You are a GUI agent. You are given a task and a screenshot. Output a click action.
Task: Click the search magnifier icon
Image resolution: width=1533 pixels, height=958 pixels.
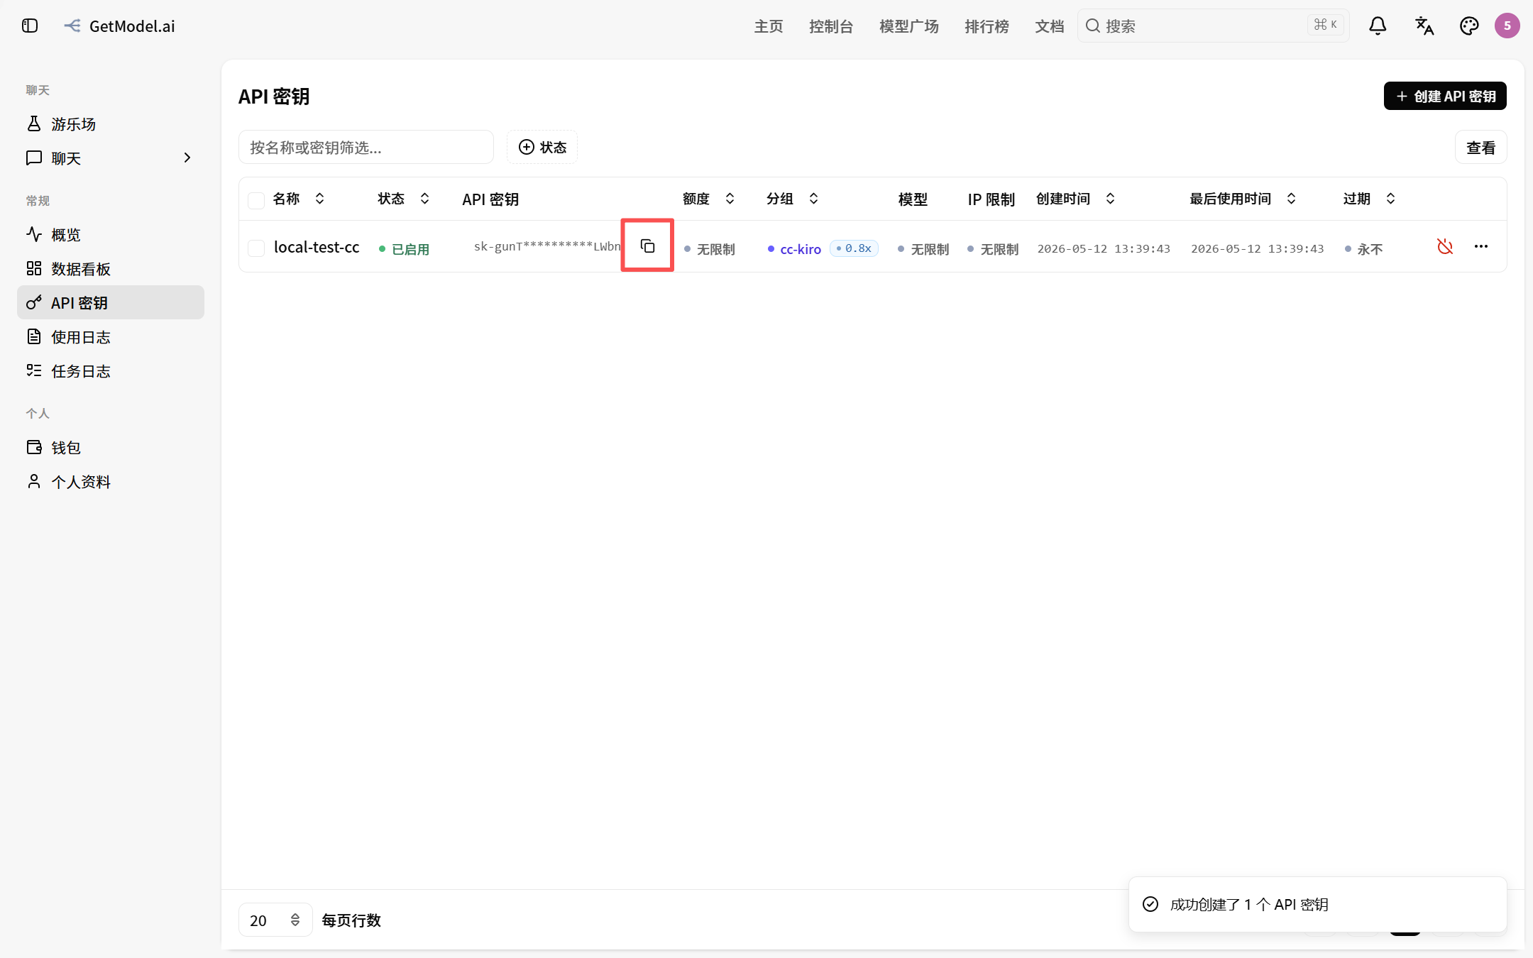click(x=1093, y=26)
